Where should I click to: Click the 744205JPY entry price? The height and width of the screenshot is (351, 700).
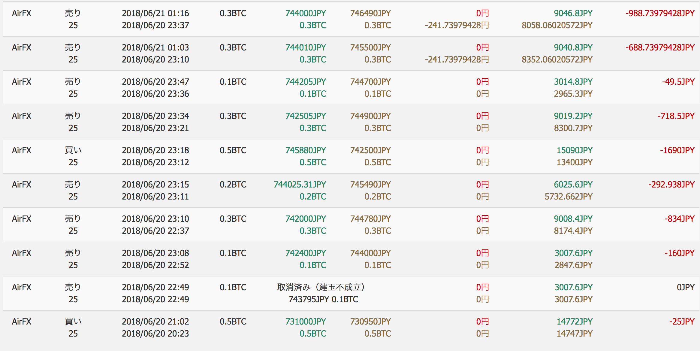pyautogui.click(x=306, y=82)
